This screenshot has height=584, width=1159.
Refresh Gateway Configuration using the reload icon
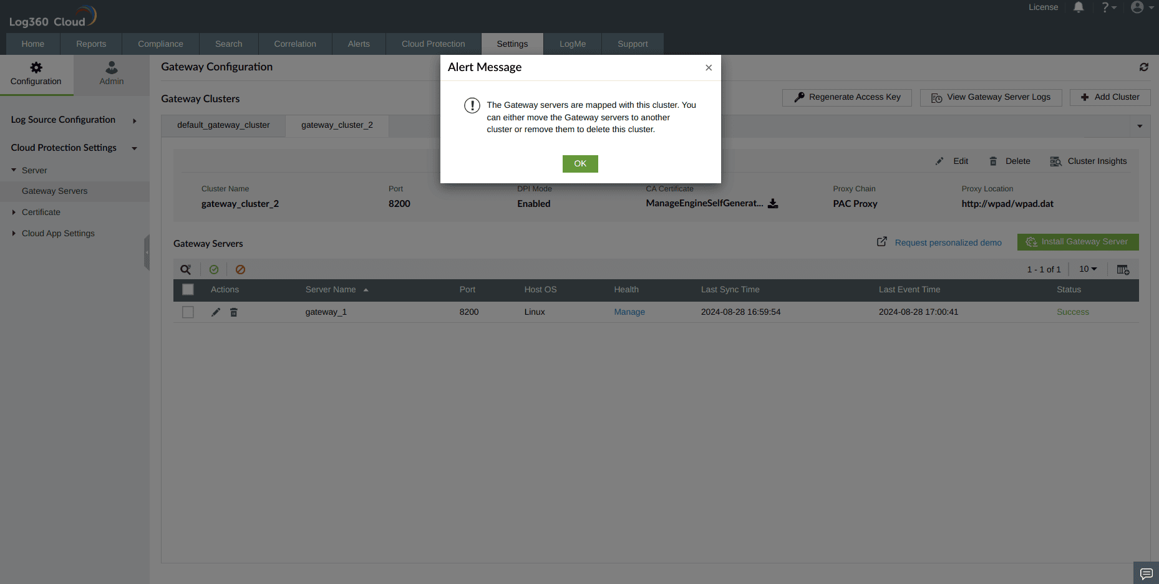1143,67
